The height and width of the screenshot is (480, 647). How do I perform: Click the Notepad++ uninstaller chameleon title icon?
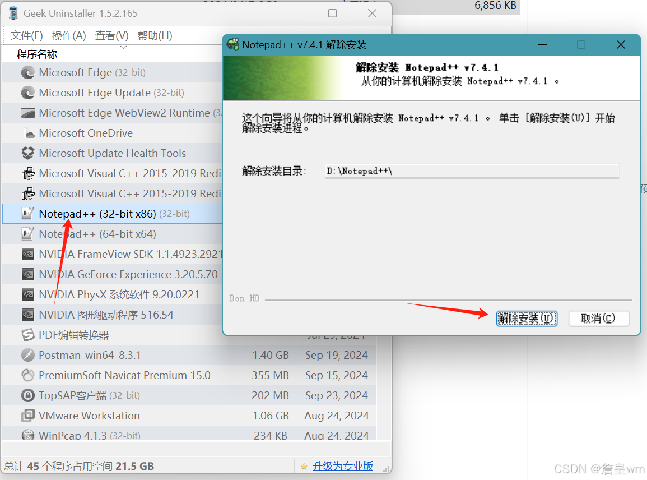tap(232, 44)
